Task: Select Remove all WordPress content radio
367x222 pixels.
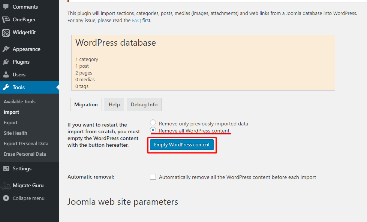Action: click(x=153, y=130)
